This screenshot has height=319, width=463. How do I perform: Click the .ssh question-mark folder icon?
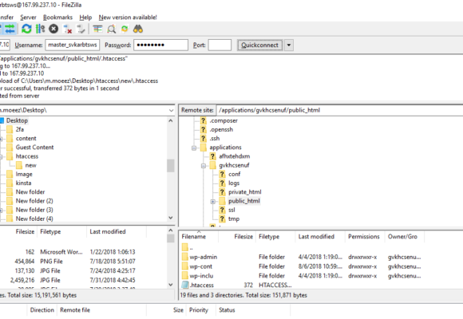tap(203, 138)
